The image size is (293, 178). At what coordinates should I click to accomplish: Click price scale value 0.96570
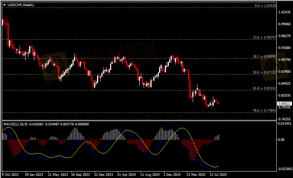[284, 36]
